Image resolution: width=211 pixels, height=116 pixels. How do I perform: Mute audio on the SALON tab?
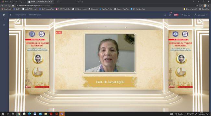click(49, 2)
